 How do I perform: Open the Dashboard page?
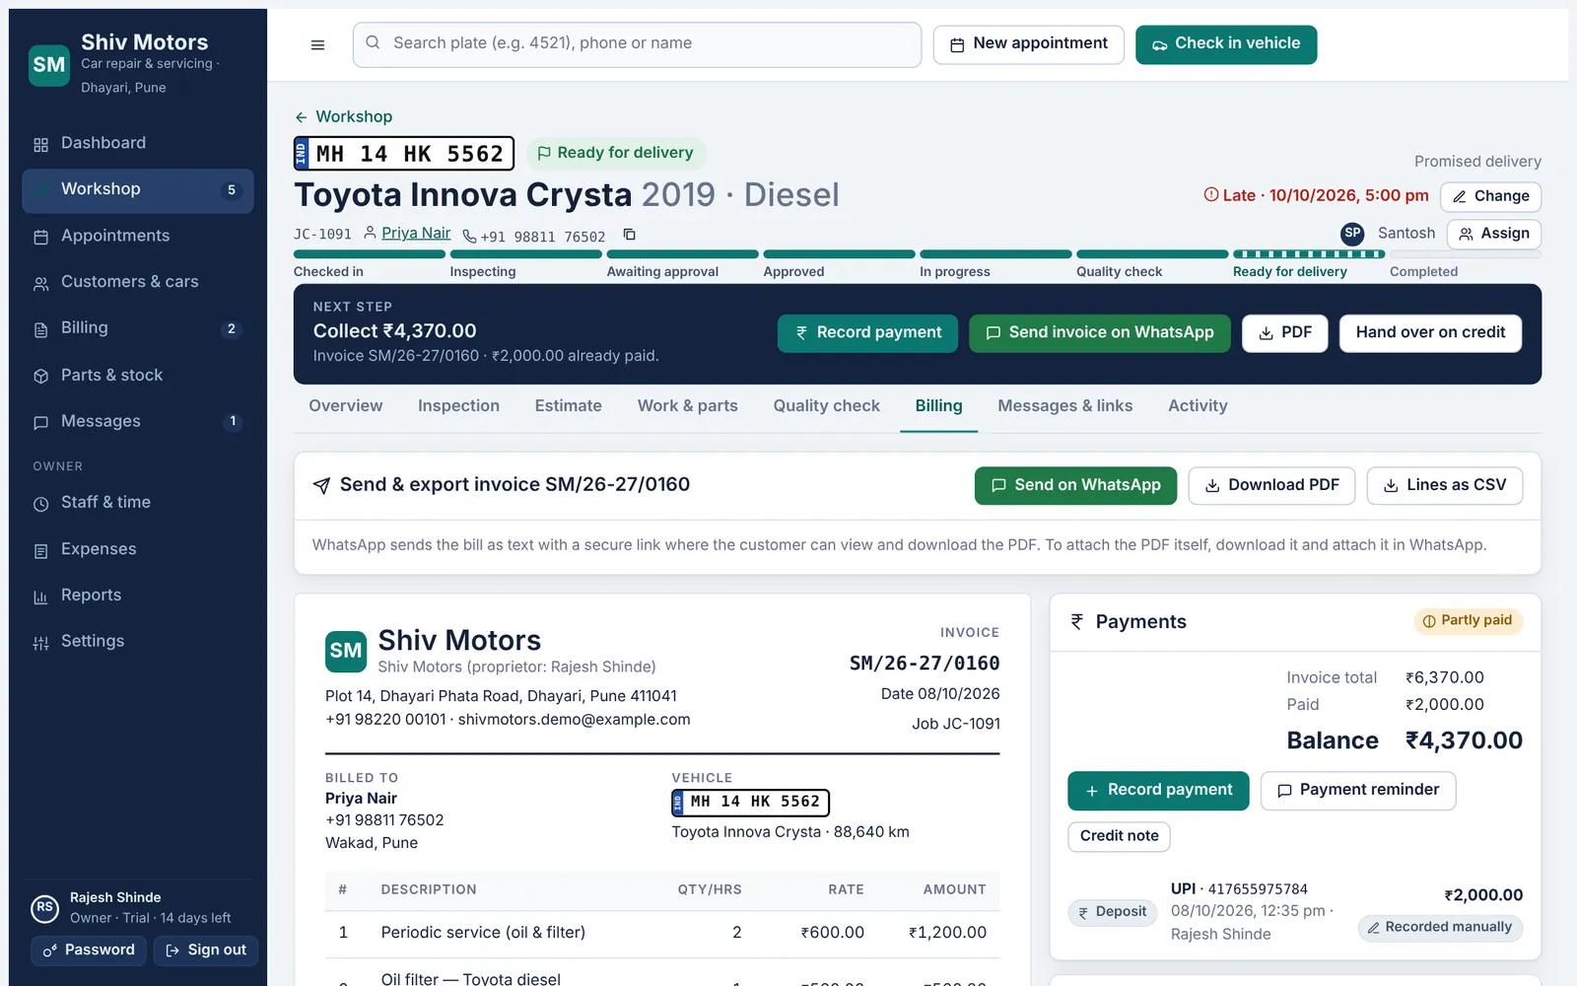pos(138,143)
